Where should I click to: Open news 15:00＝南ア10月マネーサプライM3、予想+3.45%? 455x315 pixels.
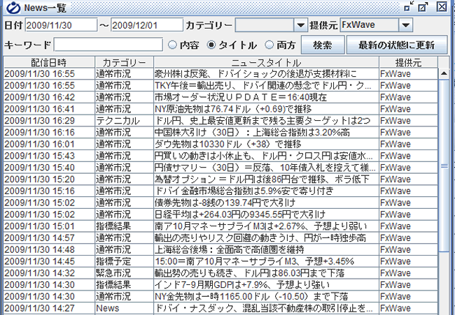(266, 261)
